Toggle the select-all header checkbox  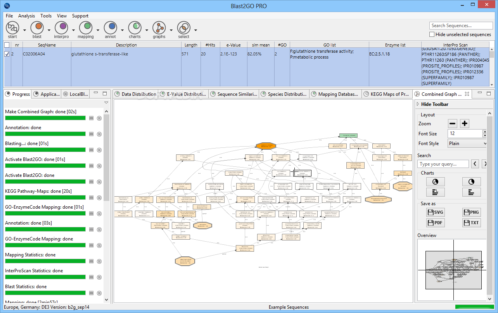click(x=7, y=45)
